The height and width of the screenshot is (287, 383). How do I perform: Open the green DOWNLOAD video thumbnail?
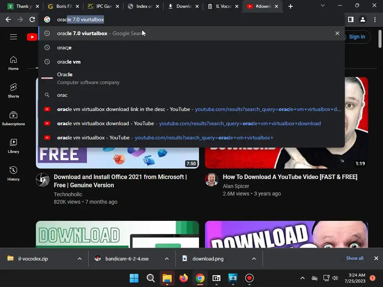point(117,234)
